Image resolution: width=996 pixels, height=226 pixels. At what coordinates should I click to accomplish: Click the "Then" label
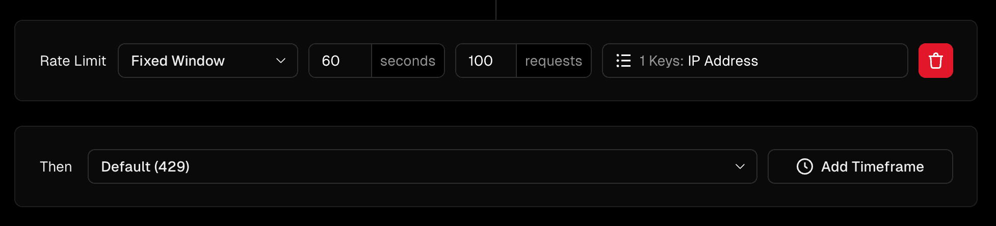[56, 167]
